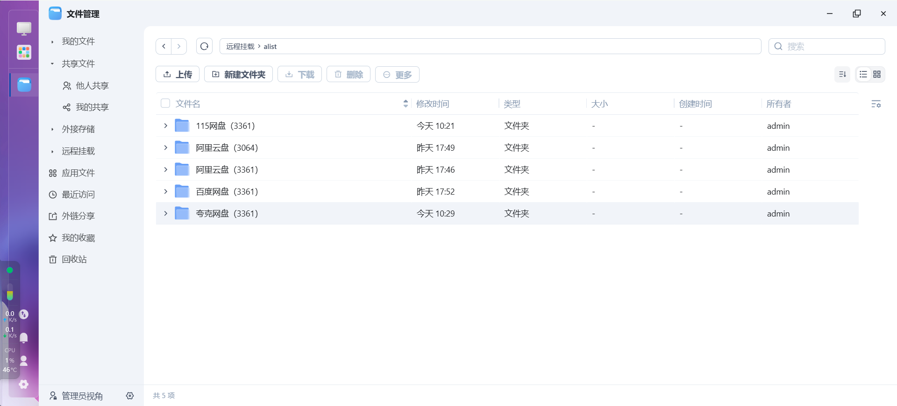The image size is (897, 406).
Task: Click the 上传 upload button
Action: click(x=178, y=74)
